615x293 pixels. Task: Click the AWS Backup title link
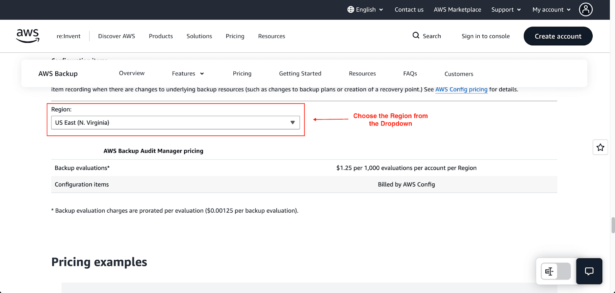tap(58, 73)
